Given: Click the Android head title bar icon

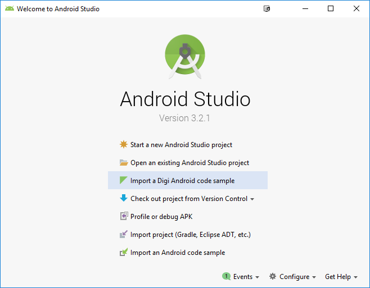Looking at the screenshot, I should click(10, 9).
